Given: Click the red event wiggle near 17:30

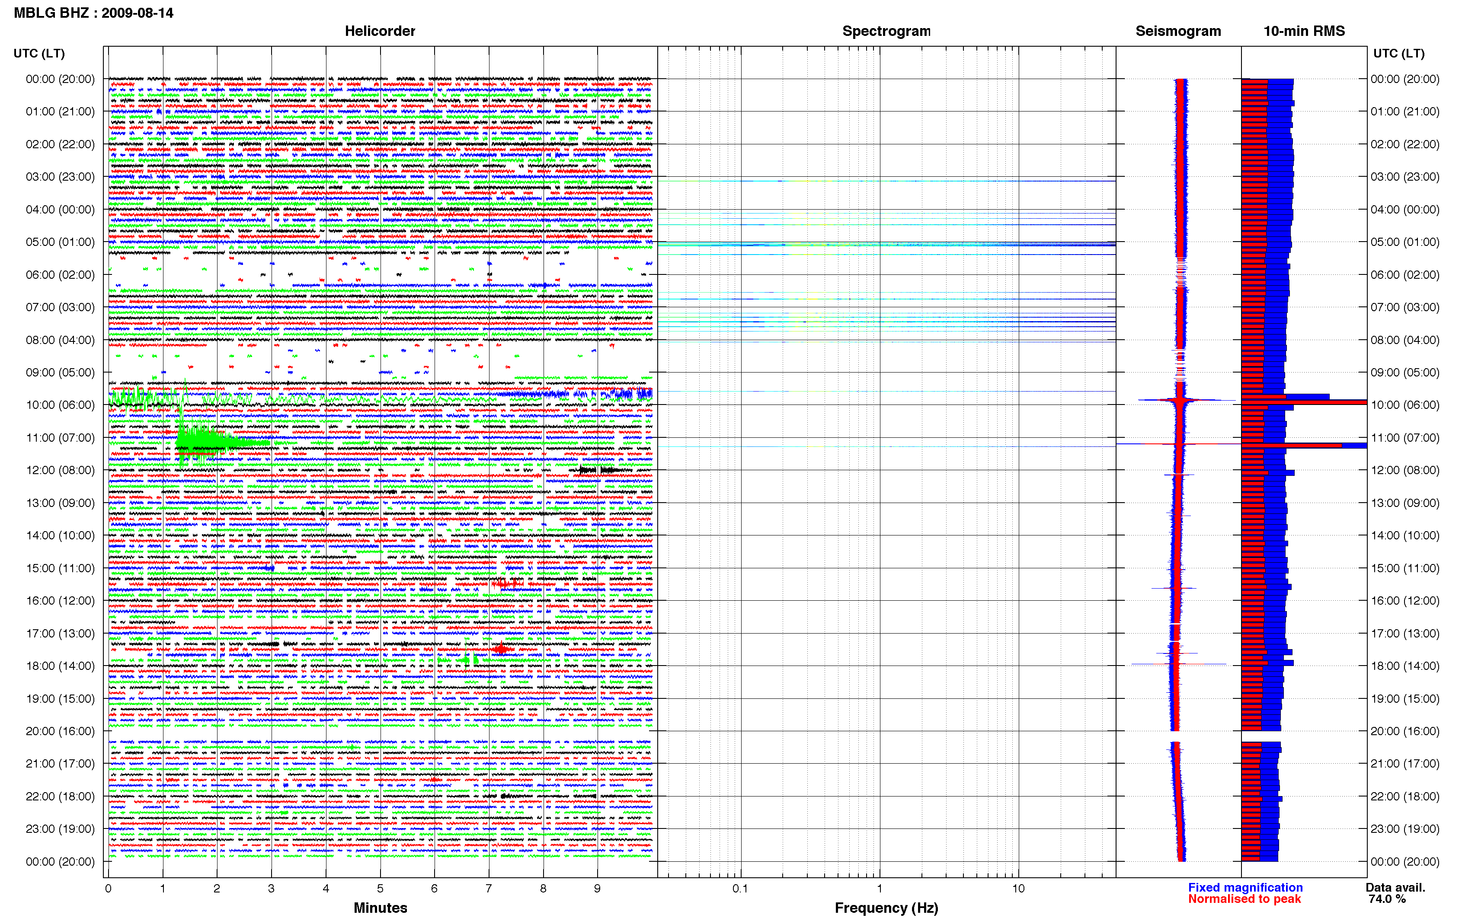Looking at the screenshot, I should [x=501, y=649].
